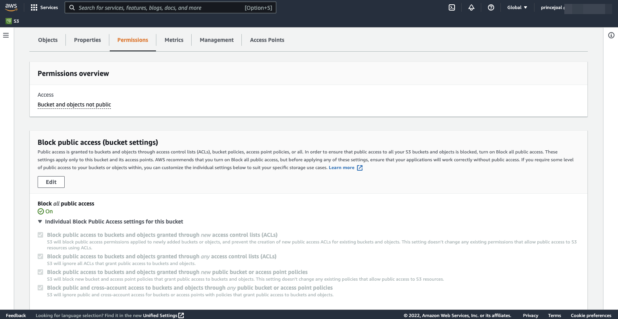Viewport: 618px width, 319px height.
Task: Click the external link icon beside Learn more
Action: (360, 168)
